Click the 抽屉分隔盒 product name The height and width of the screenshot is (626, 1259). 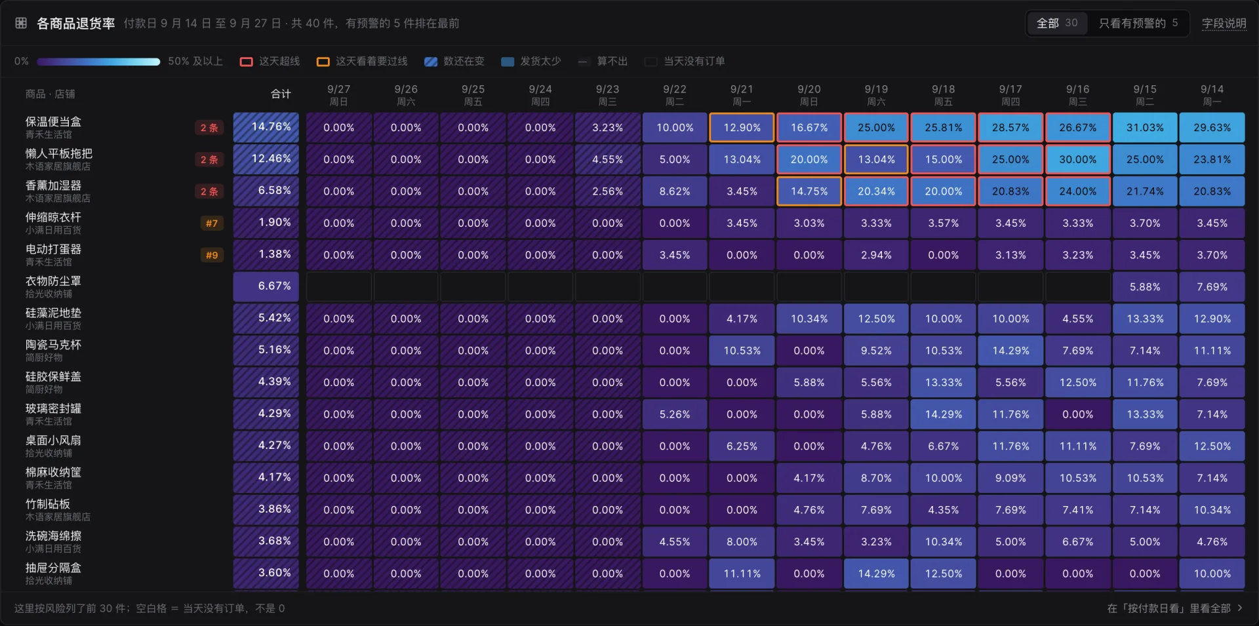pyautogui.click(x=53, y=568)
